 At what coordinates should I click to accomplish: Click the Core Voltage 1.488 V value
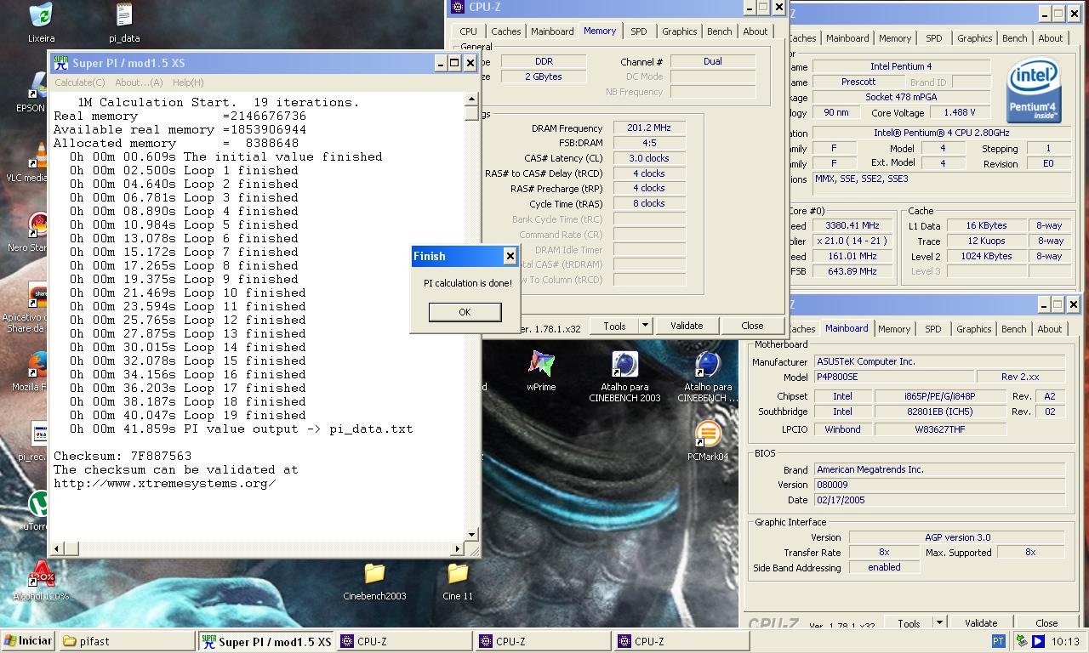[x=959, y=113]
